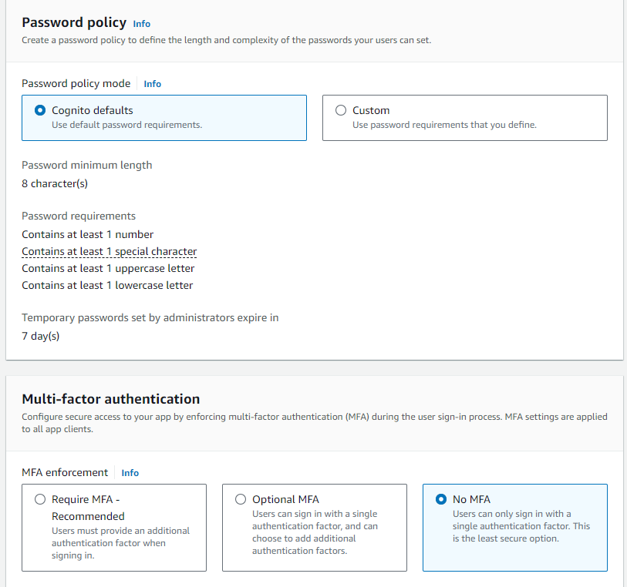Select the Custom password policy mode
627x587 pixels.
[x=340, y=109]
